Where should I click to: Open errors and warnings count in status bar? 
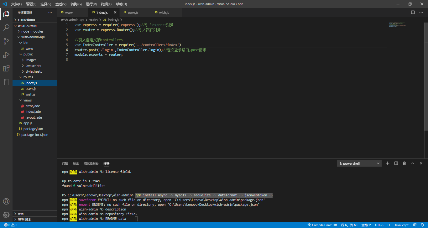tap(11, 225)
